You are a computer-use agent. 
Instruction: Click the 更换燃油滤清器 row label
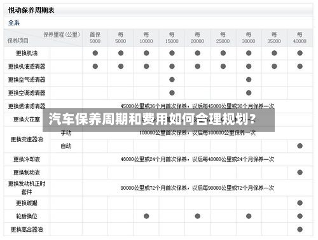point(27,106)
